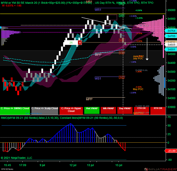Screen dimensions: 177x171
Task: Select the 34705 cyan price marker
Action: [x=171, y=36]
